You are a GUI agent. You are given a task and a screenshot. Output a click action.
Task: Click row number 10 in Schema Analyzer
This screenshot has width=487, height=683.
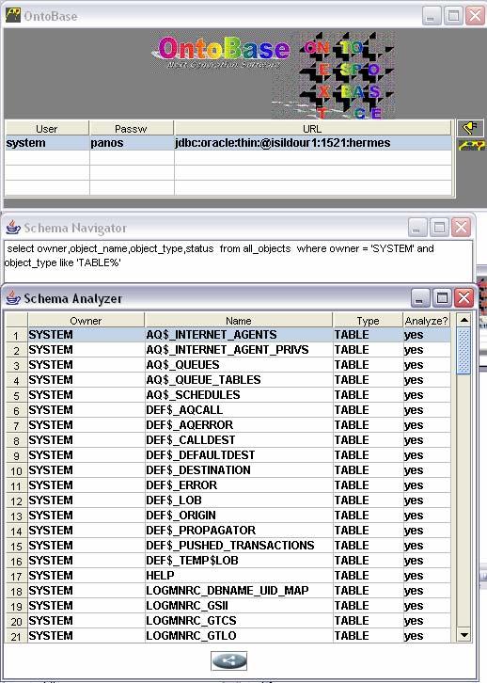pos(17,471)
